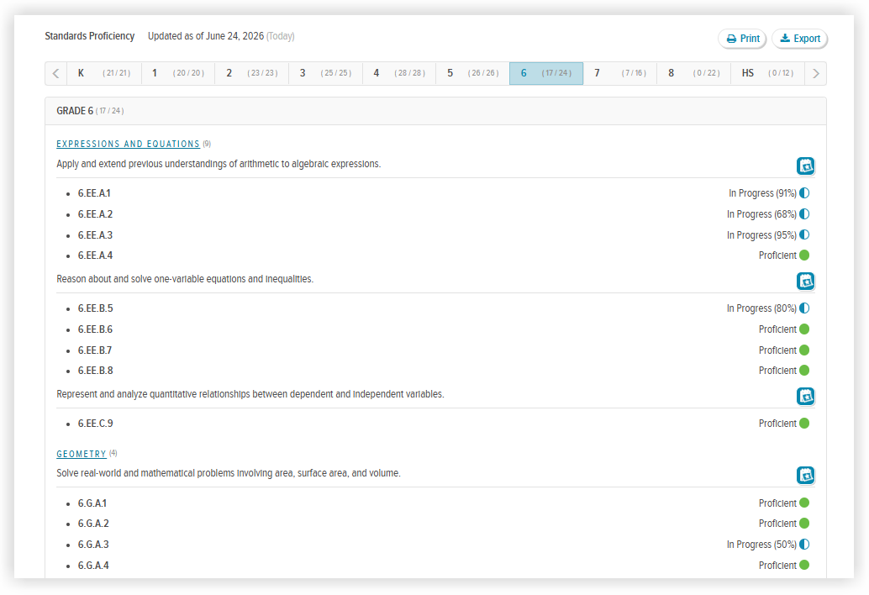Click half-filled progress icon for 6.EE.A.1
The height and width of the screenshot is (595, 869).
point(805,192)
